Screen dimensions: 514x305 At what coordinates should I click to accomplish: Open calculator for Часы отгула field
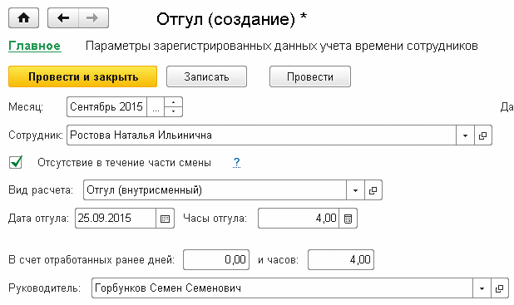point(348,219)
